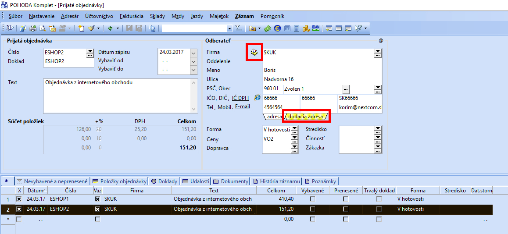508x234 pixels.
Task: Uncheck X checkbox in row ESHOP1
Action: [19, 199]
